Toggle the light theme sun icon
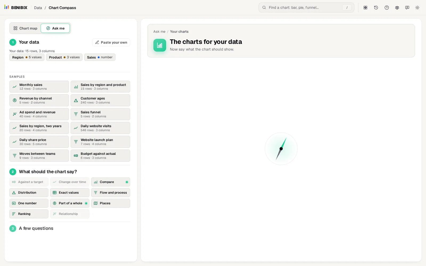The image size is (426, 266). coord(417,8)
